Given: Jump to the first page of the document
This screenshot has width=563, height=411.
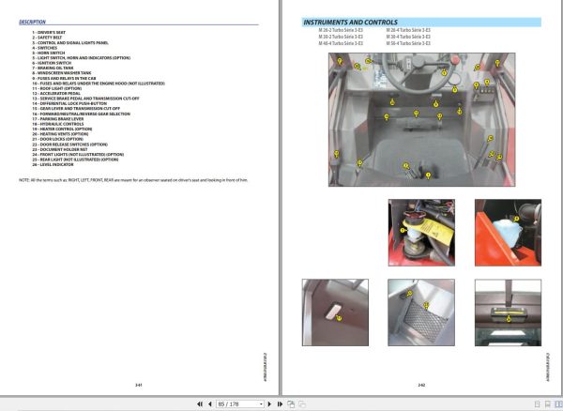Looking at the screenshot, I should click(x=200, y=404).
